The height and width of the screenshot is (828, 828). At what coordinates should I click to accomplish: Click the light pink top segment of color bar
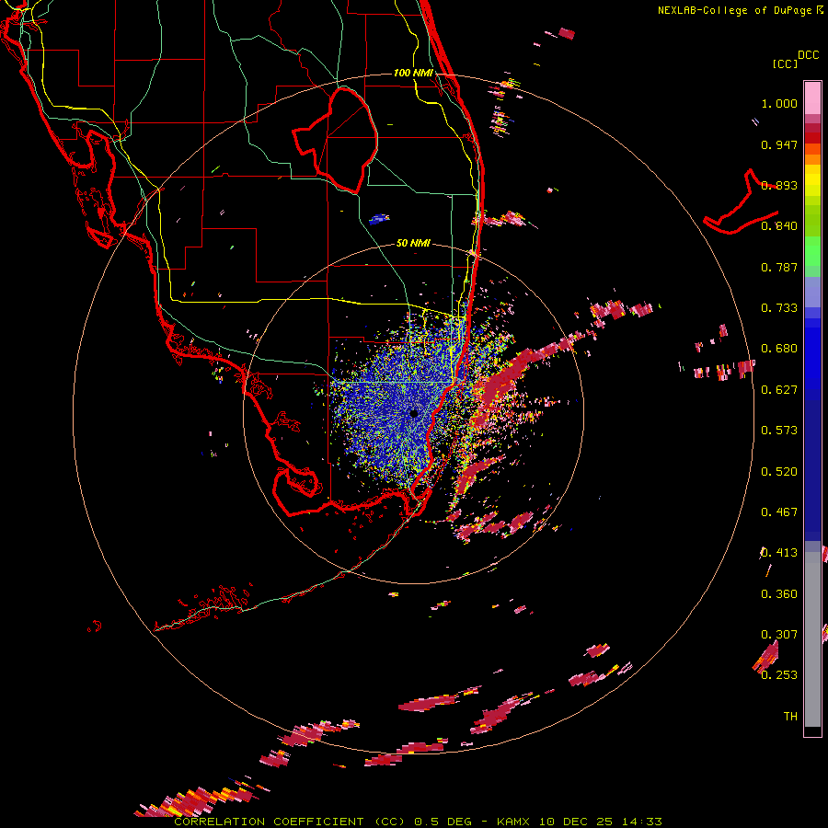(812, 98)
